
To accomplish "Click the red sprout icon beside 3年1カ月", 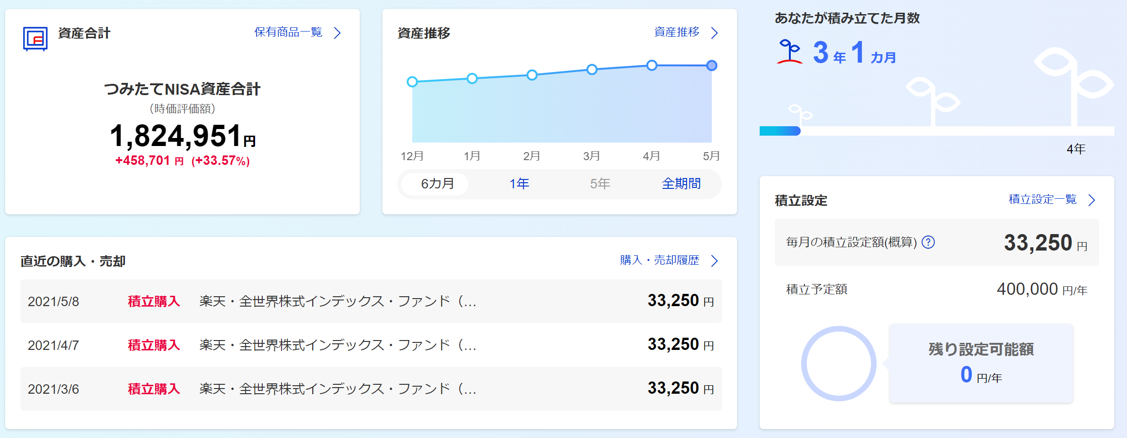I will coord(789,52).
